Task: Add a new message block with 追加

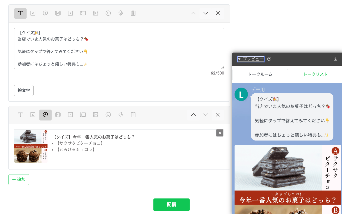Action: (x=18, y=179)
